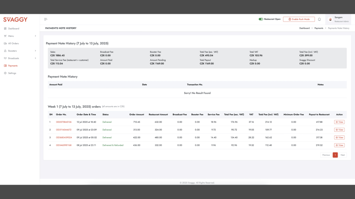View the Delivered & Refunded order
The height and width of the screenshot is (199, 355).
click(339, 145)
